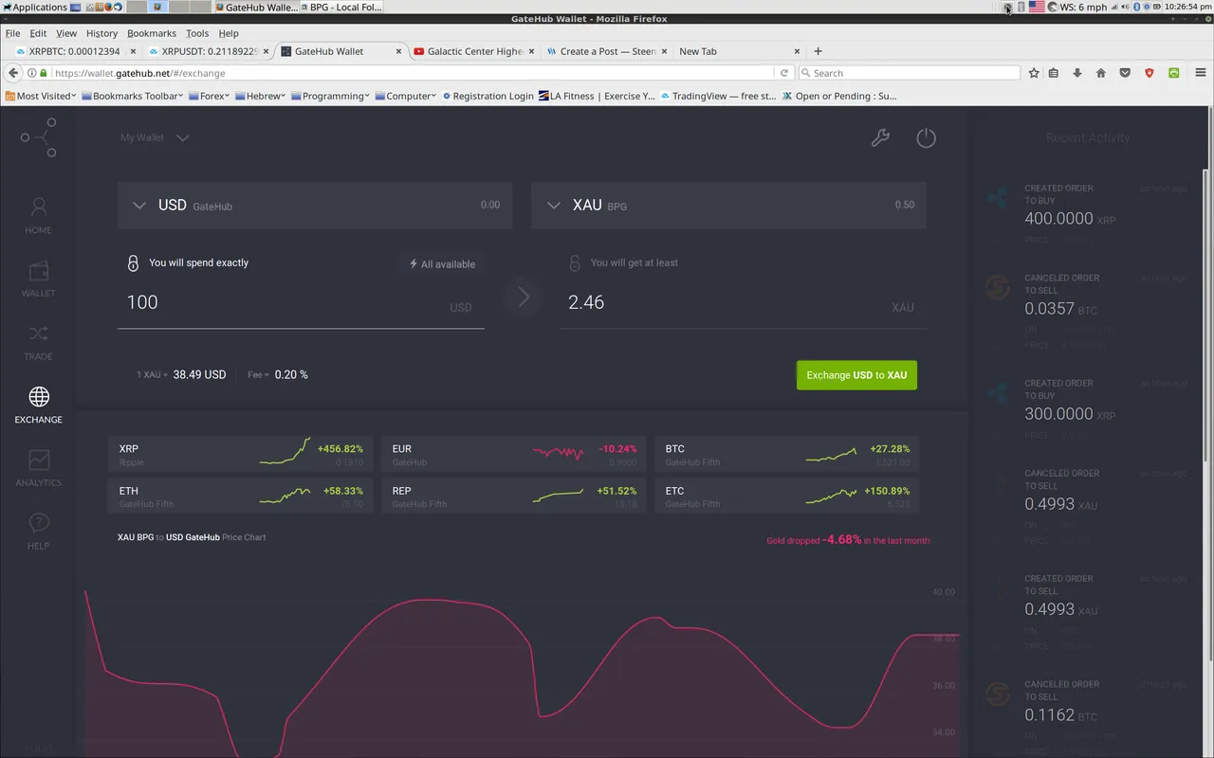
Task: Switch to the Galactic Center YouTube tab
Action: 474,51
